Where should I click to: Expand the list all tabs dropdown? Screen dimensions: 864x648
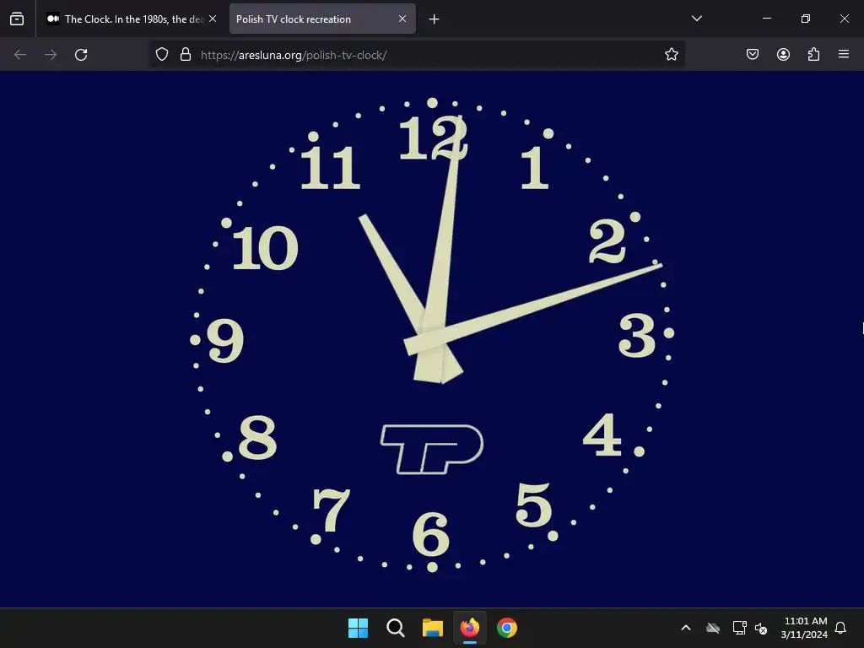pos(696,19)
